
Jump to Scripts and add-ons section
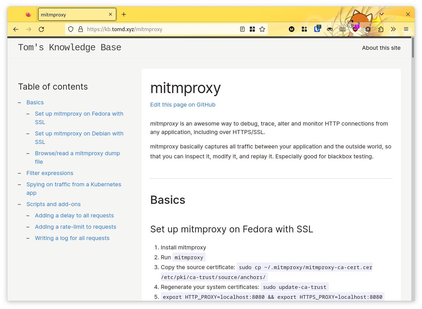pyautogui.click(x=53, y=204)
